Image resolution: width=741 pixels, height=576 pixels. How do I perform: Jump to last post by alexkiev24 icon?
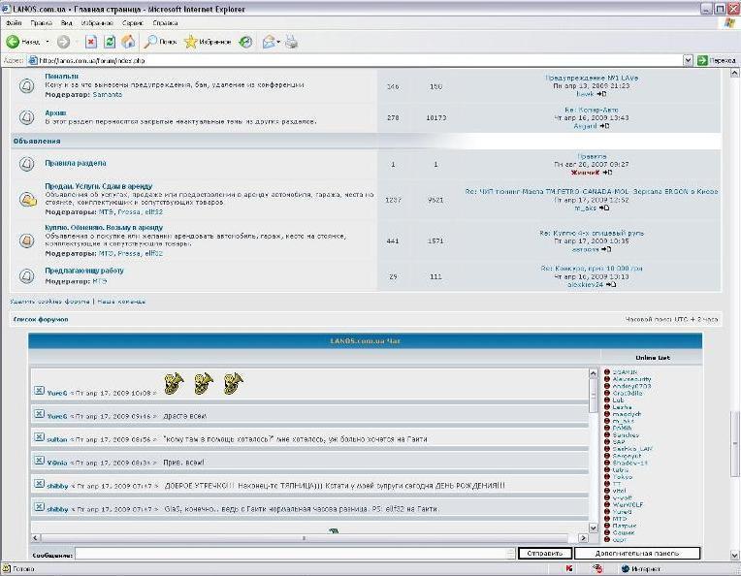pyautogui.click(x=611, y=284)
